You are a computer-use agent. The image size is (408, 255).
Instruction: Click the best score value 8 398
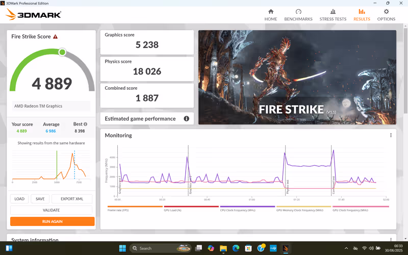coord(80,131)
